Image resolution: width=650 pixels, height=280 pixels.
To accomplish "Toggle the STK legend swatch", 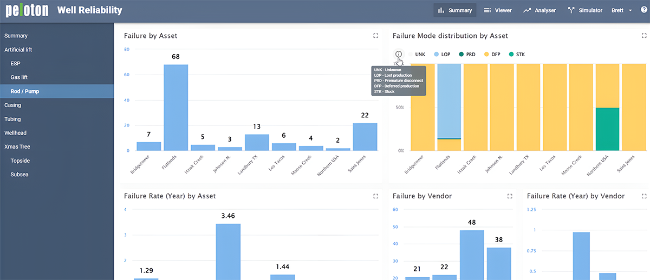I will click(x=516, y=55).
